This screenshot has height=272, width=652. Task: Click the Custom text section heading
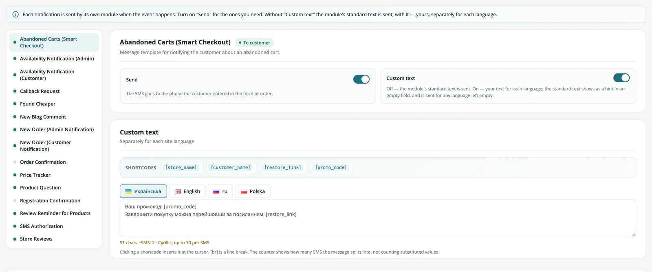point(139,132)
